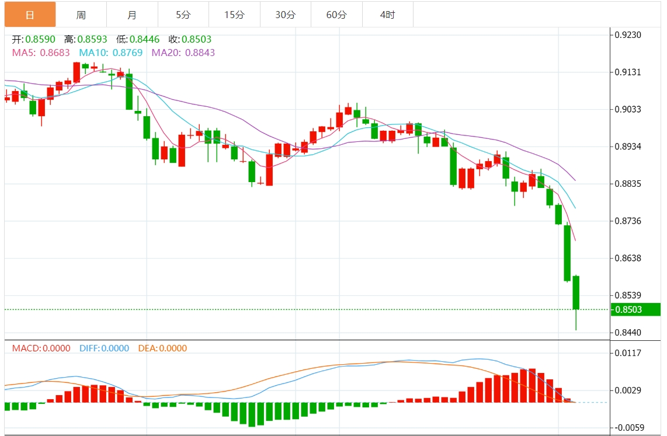Open the 15分 interval tab
The width and height of the screenshot is (667, 436).
point(234,15)
